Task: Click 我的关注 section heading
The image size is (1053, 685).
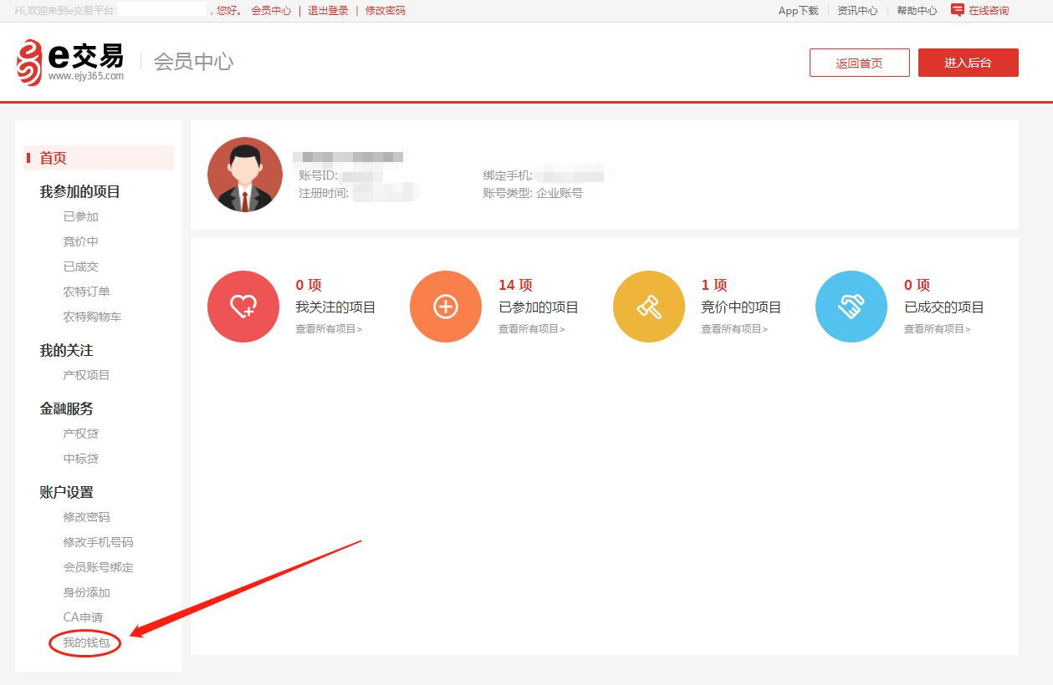Action: pyautogui.click(x=67, y=350)
